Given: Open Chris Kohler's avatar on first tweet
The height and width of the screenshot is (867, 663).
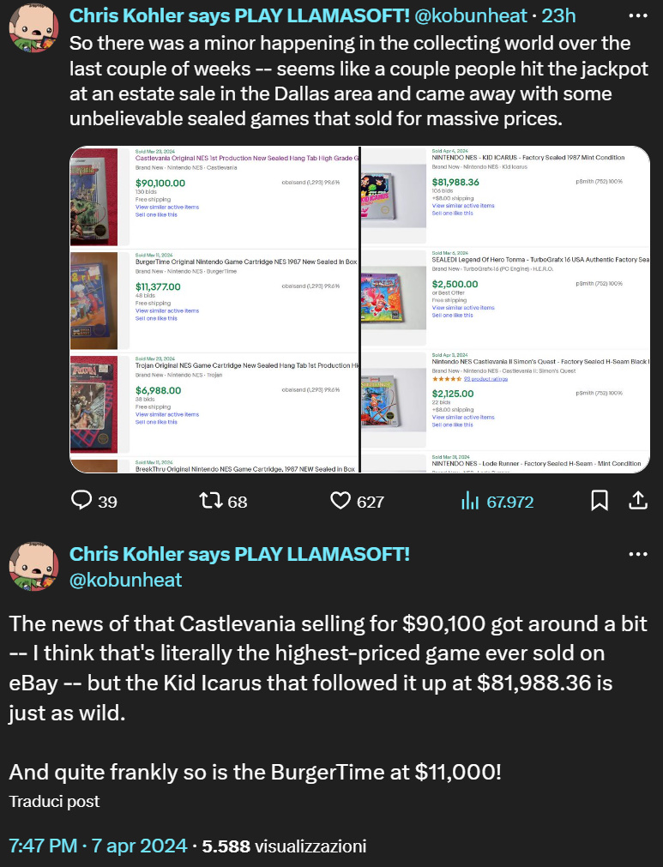Looking at the screenshot, I should [33, 27].
